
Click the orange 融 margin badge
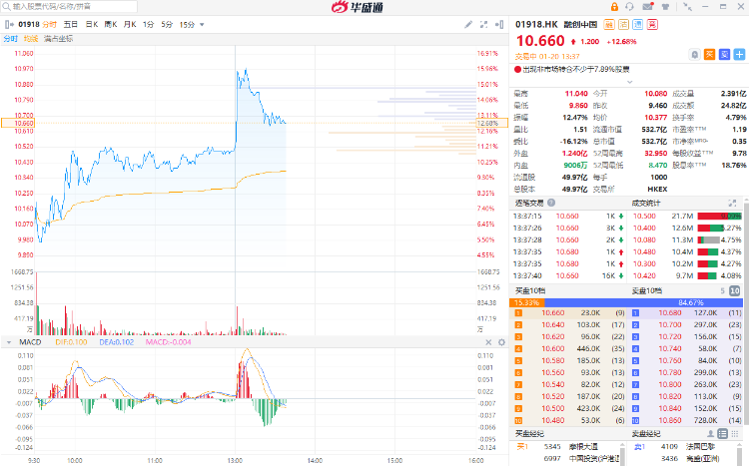coord(609,25)
